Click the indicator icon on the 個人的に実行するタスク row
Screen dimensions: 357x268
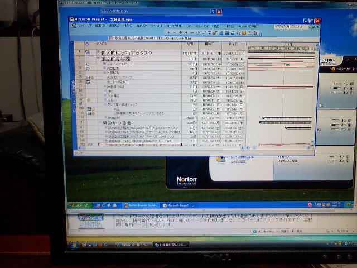pyautogui.click(x=88, y=52)
